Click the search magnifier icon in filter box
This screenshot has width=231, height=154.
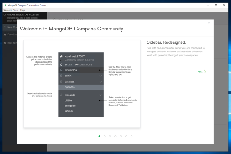pos(62,70)
